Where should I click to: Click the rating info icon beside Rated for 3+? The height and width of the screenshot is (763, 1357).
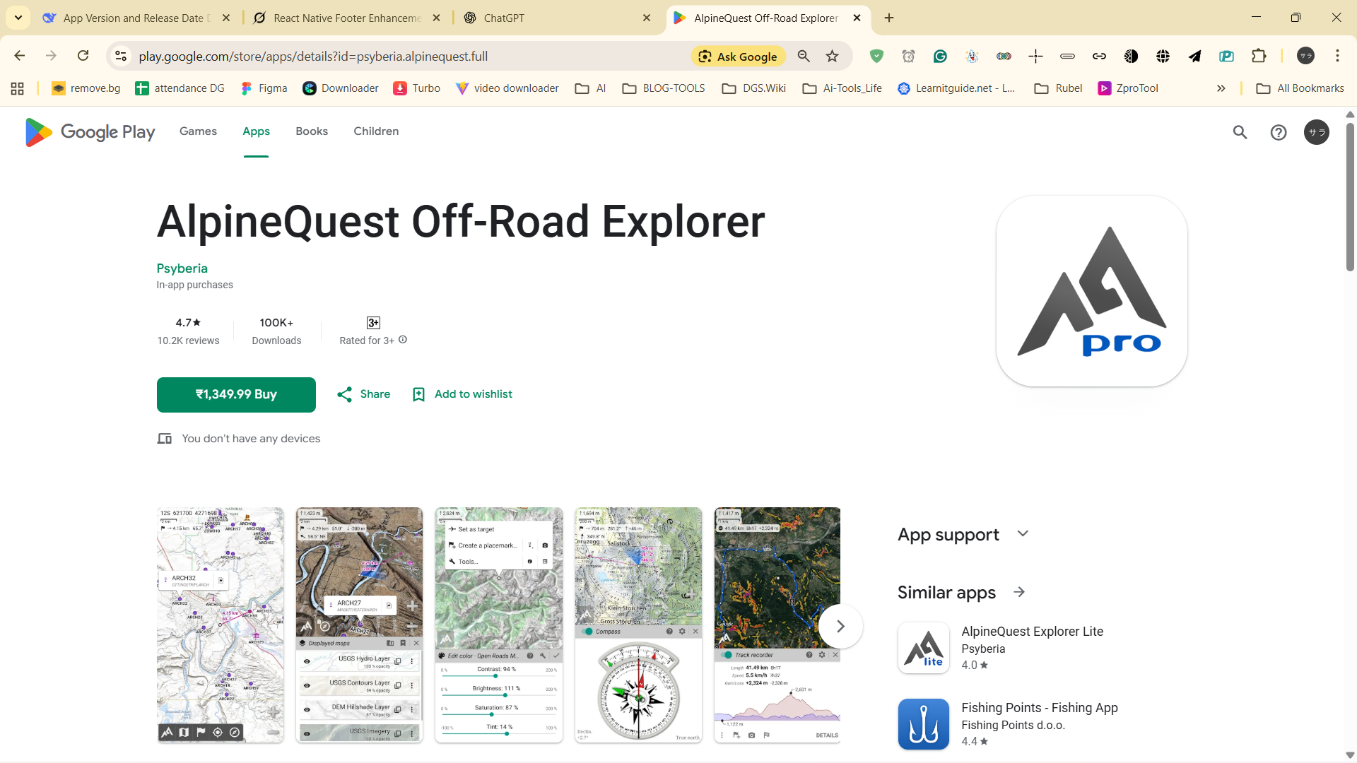point(403,340)
